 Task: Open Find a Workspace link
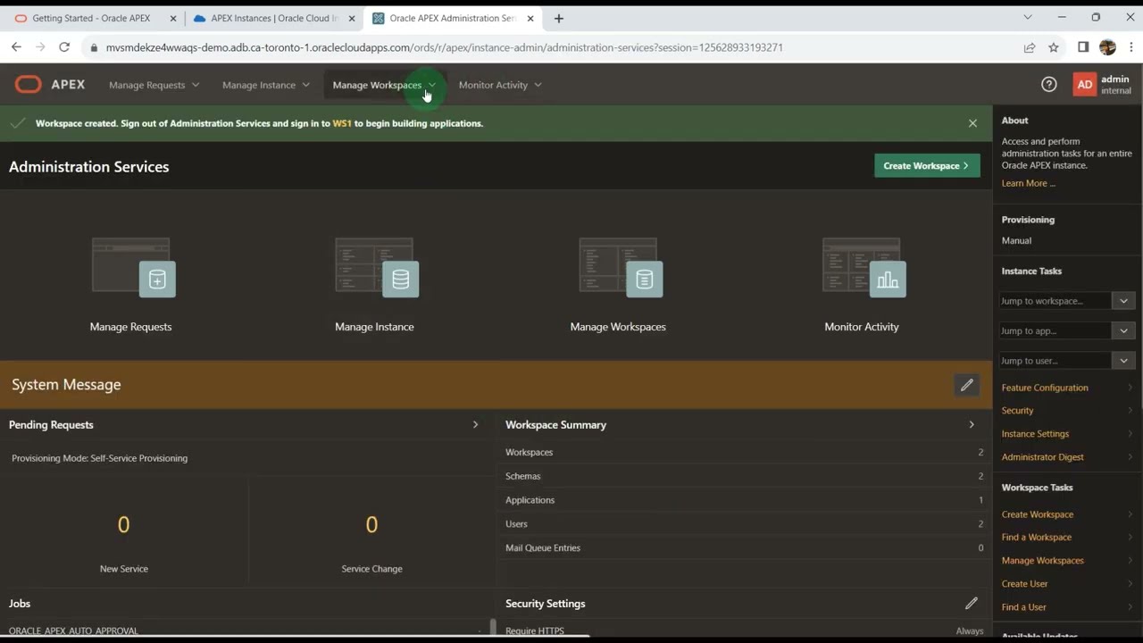1037,538
